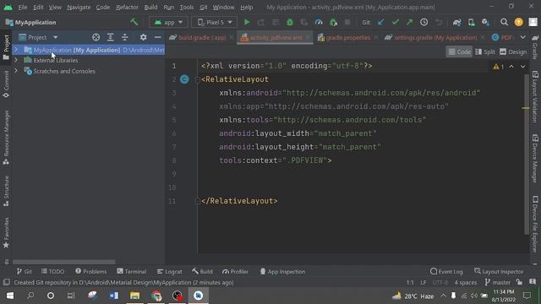Start debugging with the bug icon
541x304 pixels.
[x=290, y=23]
